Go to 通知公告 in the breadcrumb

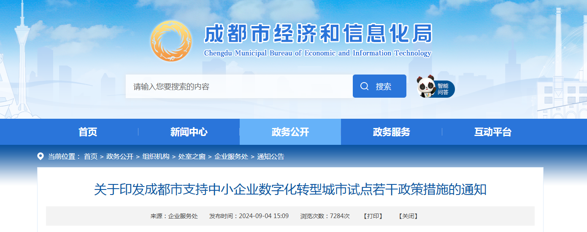tap(271, 157)
